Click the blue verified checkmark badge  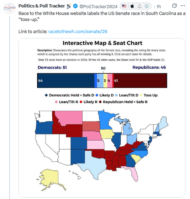click(x=75, y=6)
